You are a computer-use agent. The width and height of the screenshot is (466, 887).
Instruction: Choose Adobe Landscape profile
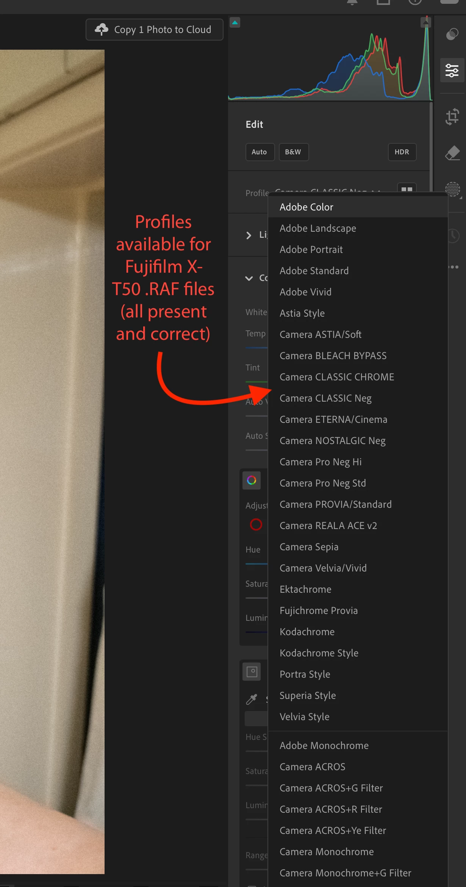pyautogui.click(x=358, y=228)
